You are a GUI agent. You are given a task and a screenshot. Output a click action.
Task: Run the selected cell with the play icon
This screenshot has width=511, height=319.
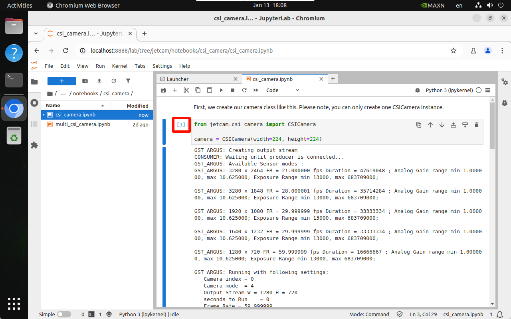pyautogui.click(x=221, y=91)
